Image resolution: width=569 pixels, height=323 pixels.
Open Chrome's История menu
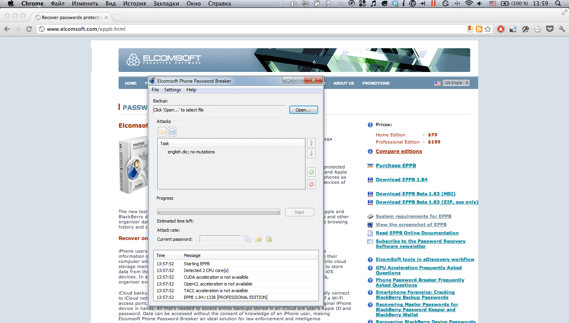pyautogui.click(x=134, y=4)
